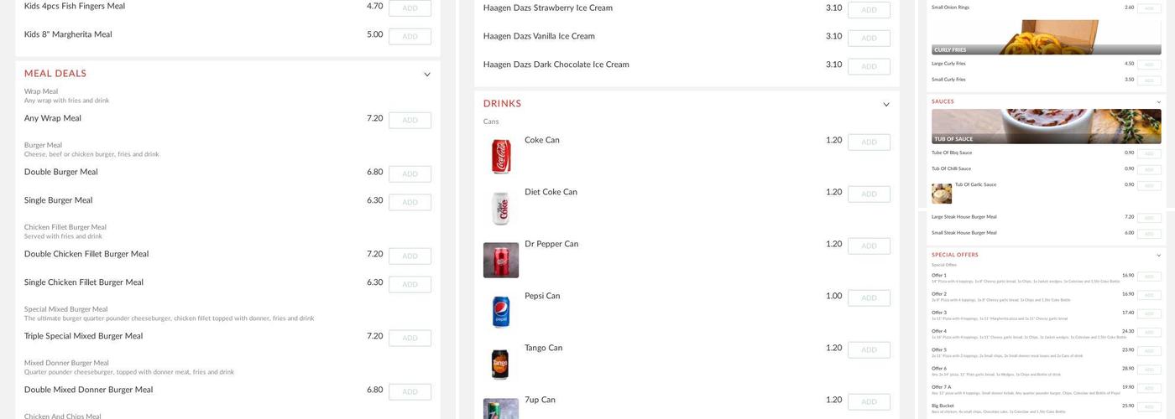1175x419 pixels.
Task: Open the Dr Pepper Can thumbnail
Action: point(501,260)
